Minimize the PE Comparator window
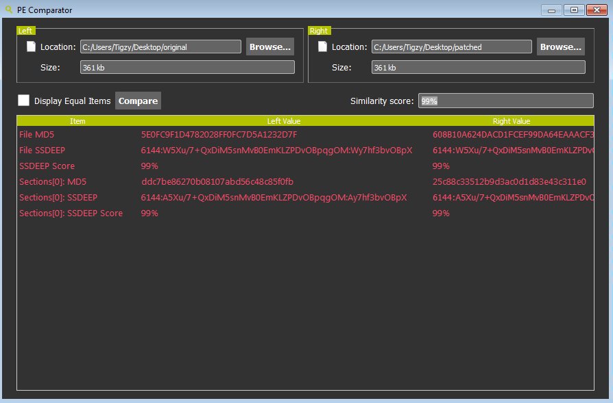Viewport: 613px width, 403px height. pyautogui.click(x=551, y=10)
